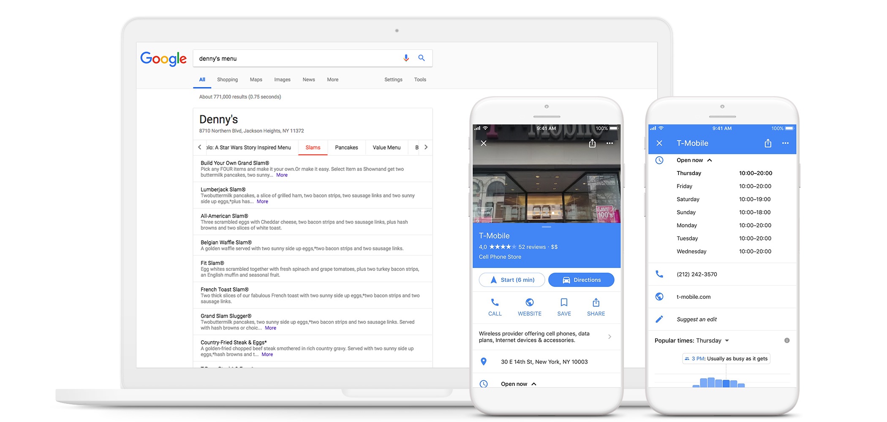887x422 pixels.
Task: Open three-dot menu in blue T-Mobile header
Action: pos(785,143)
